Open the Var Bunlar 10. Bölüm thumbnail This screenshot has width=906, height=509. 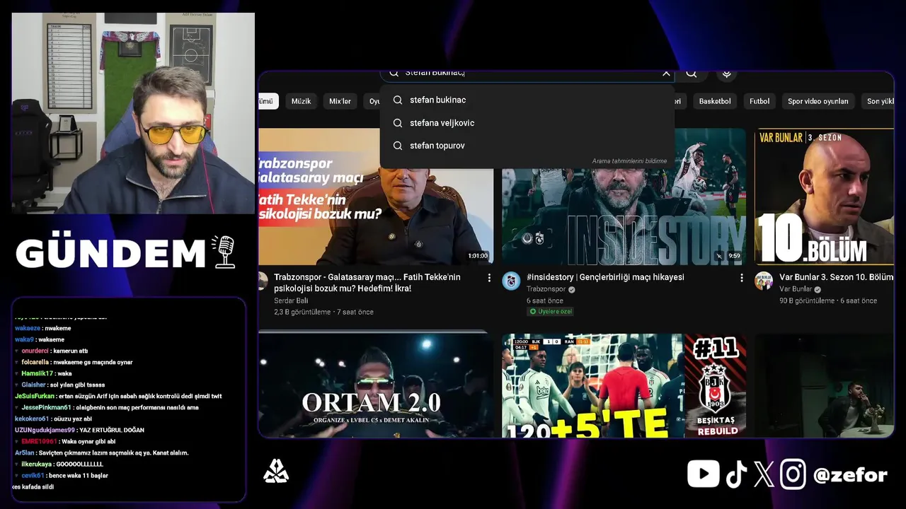click(x=824, y=197)
